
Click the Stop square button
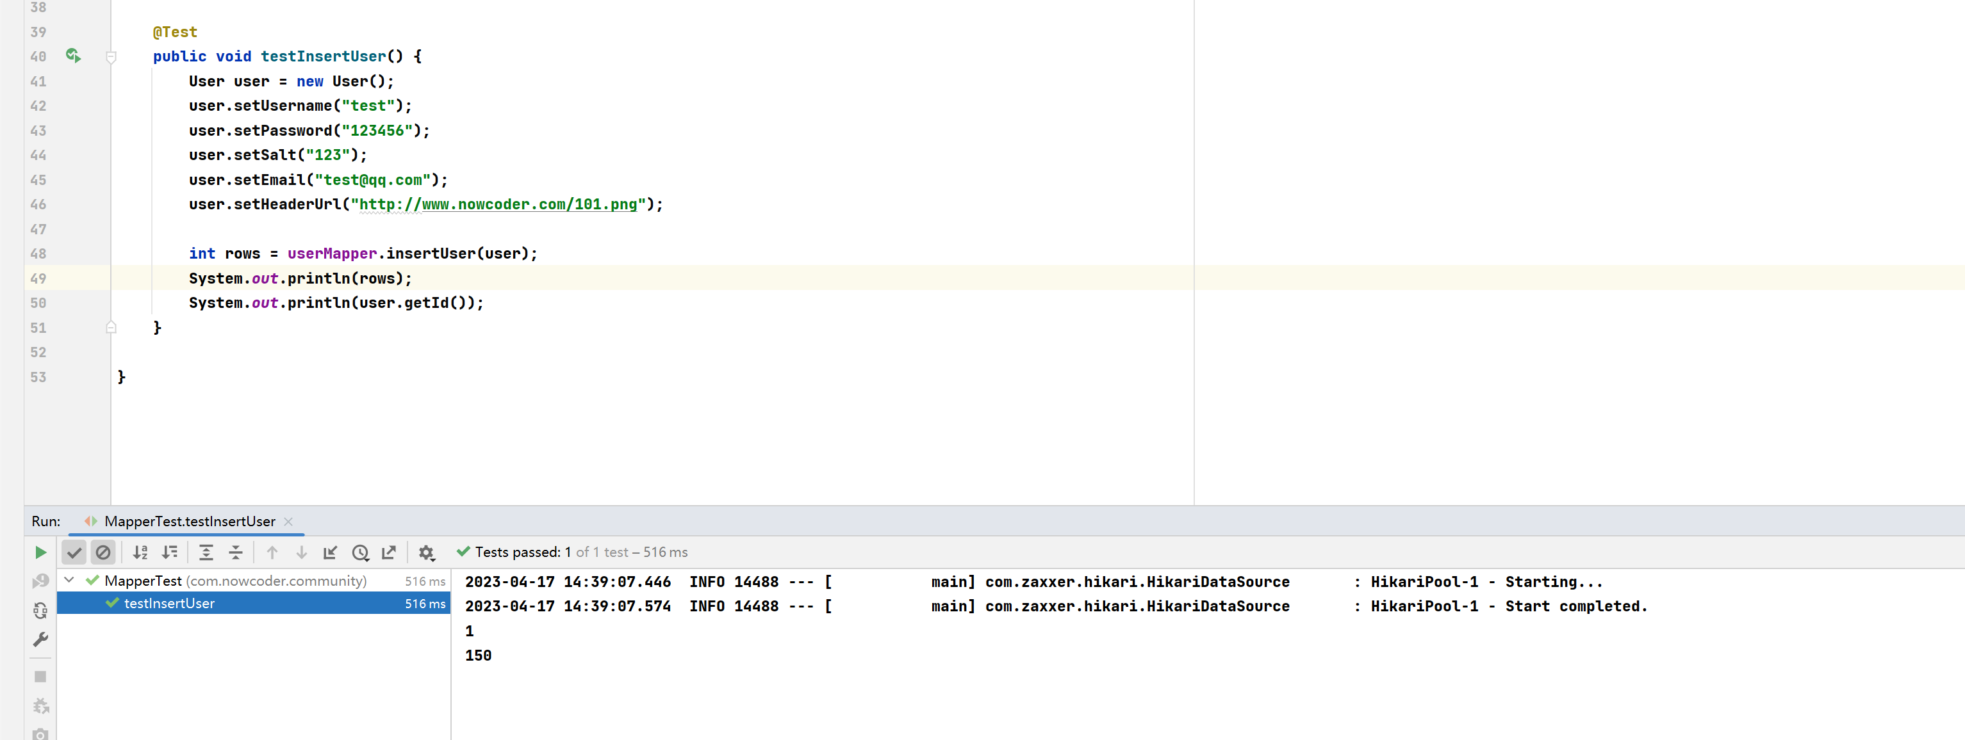point(41,676)
